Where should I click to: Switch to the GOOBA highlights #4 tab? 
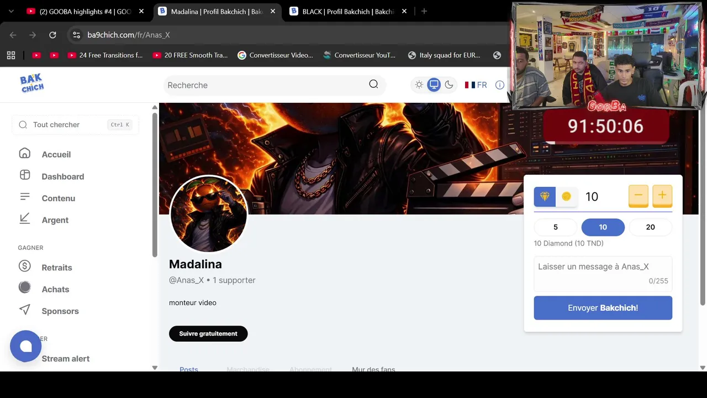click(85, 11)
